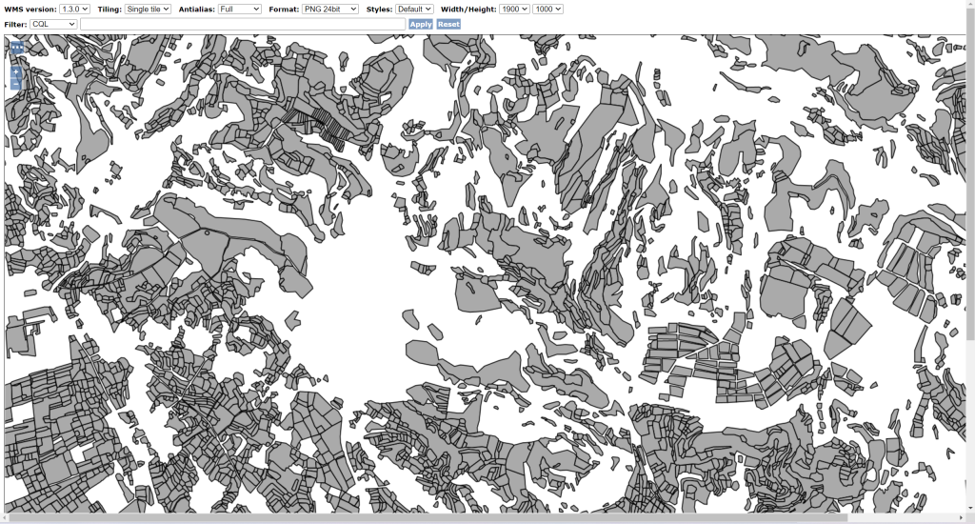Open the WMS version dropdown
The height and width of the screenshot is (524, 975).
[74, 9]
